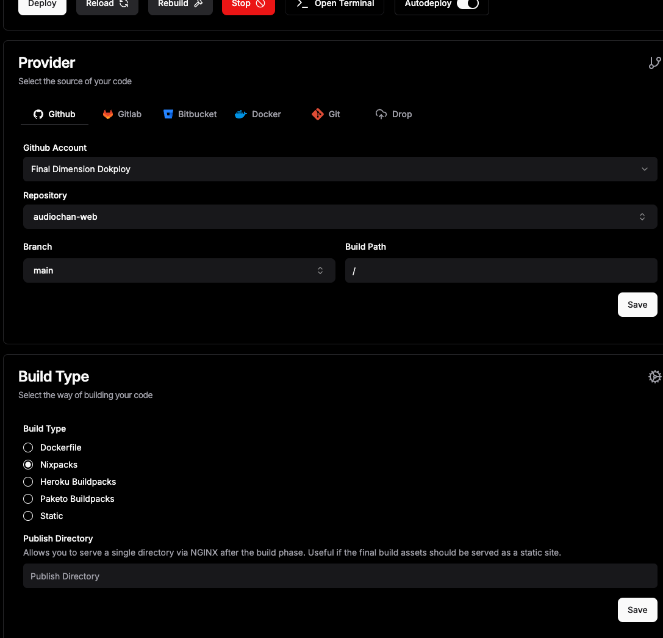
Task: Save the Build Type settings
Action: click(637, 610)
